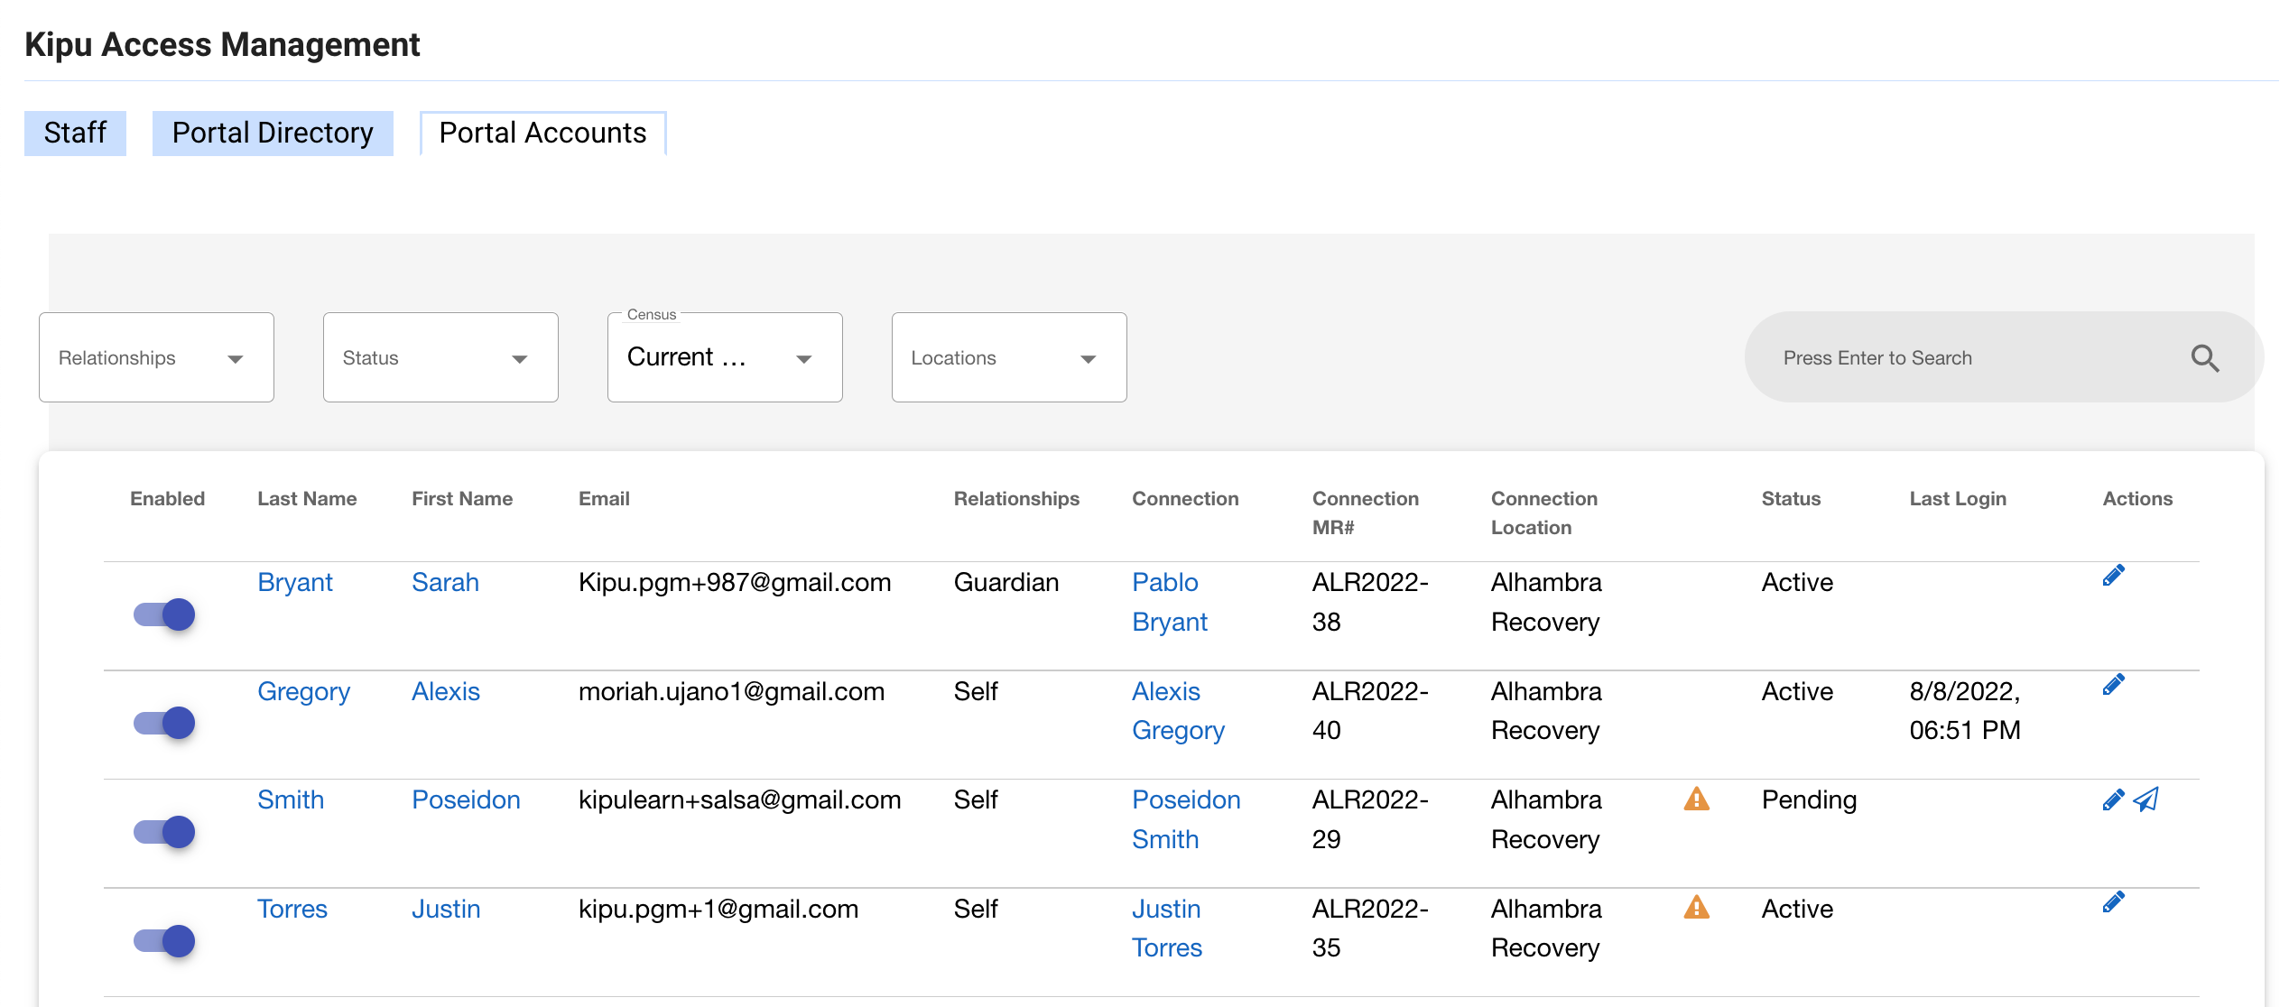Follow the Alexis Gregory connection link
This screenshot has width=2289, height=1007.
1176,710
